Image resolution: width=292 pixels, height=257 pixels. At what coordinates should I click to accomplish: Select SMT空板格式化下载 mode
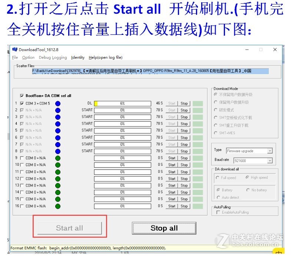(216, 118)
